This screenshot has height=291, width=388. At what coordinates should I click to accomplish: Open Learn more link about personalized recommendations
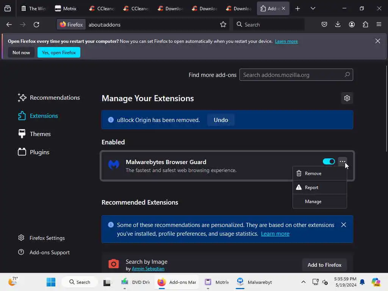[x=275, y=234]
